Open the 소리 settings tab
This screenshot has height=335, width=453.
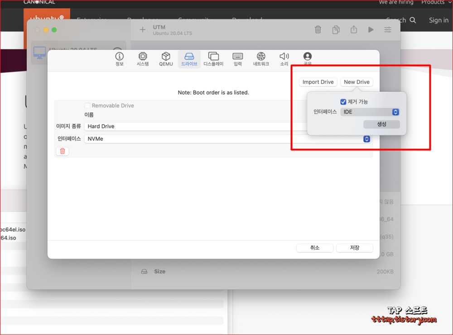284,59
